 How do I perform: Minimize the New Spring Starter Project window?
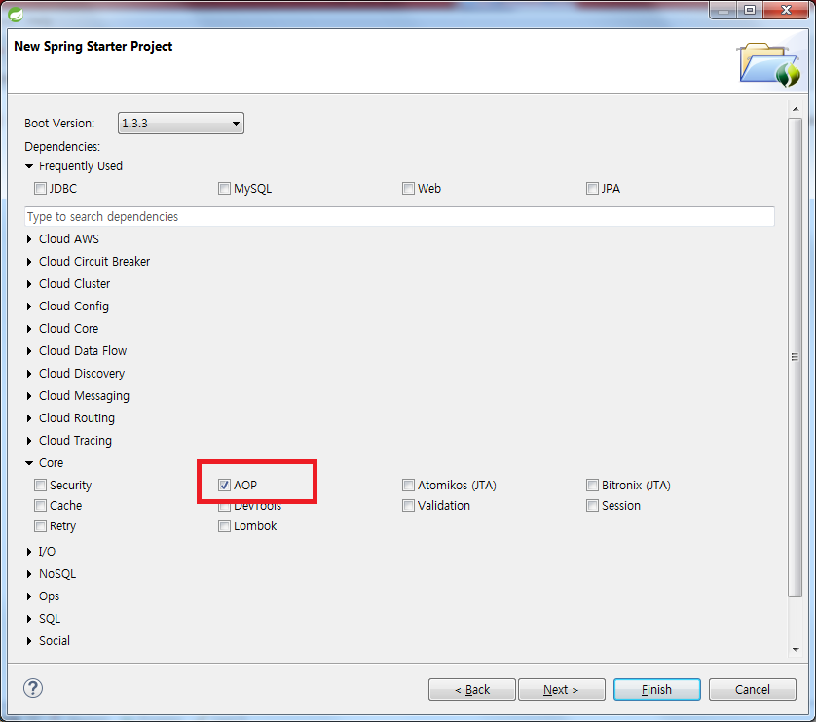(x=723, y=10)
